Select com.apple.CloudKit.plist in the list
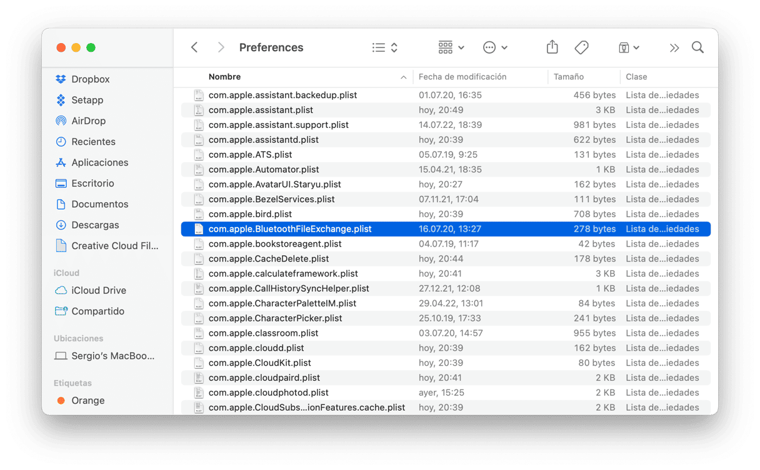The image size is (760, 470). tap(259, 363)
